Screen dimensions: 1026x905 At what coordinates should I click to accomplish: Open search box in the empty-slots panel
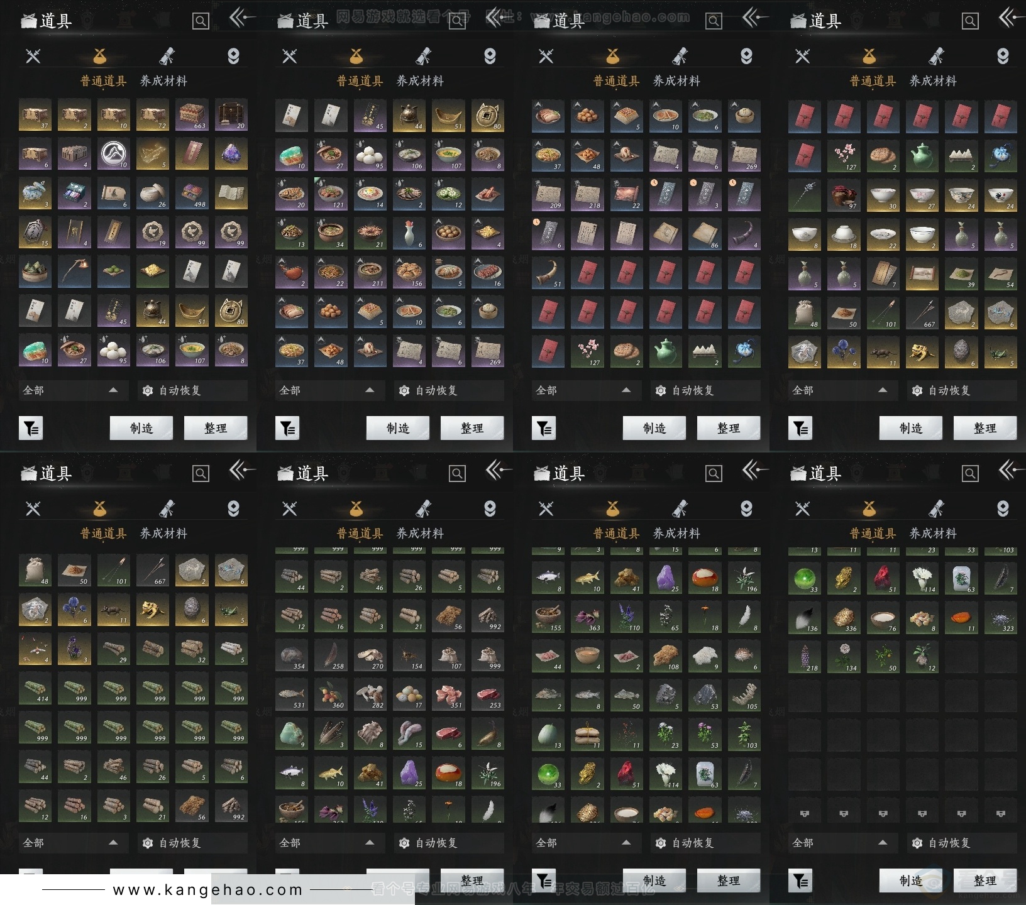pyautogui.click(x=970, y=474)
